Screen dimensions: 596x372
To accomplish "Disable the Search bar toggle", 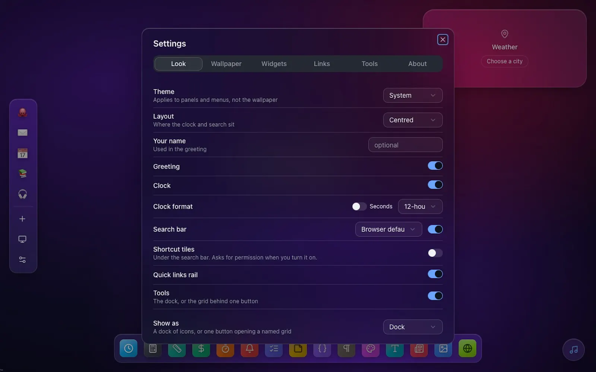I will (435, 229).
